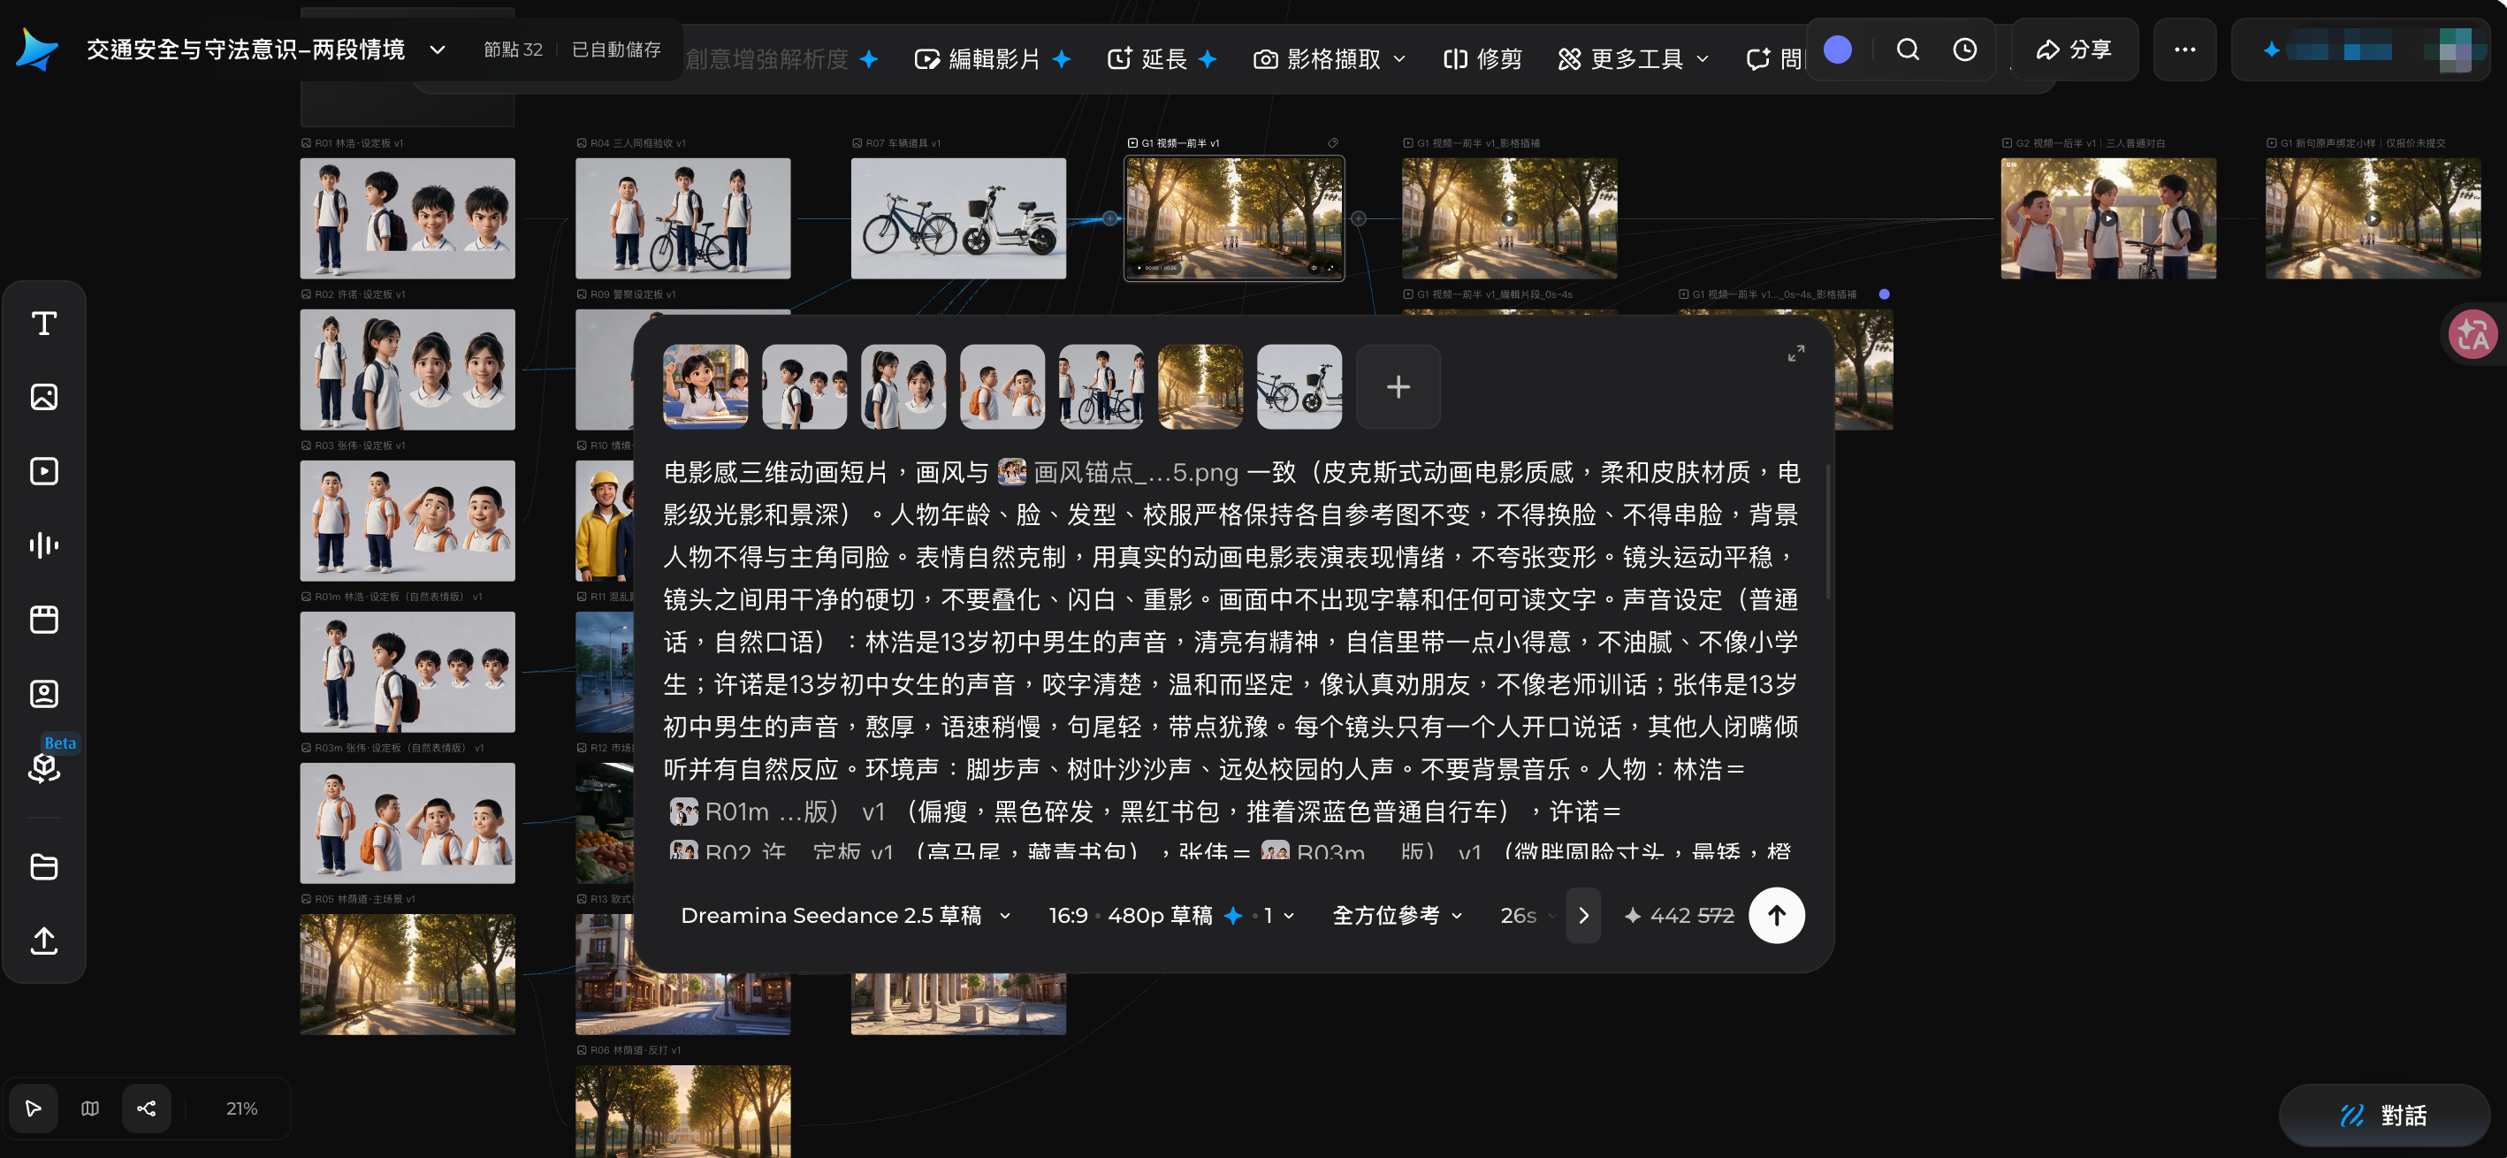Click the translate floating icon
The image size is (2507, 1158).
pos(2472,336)
